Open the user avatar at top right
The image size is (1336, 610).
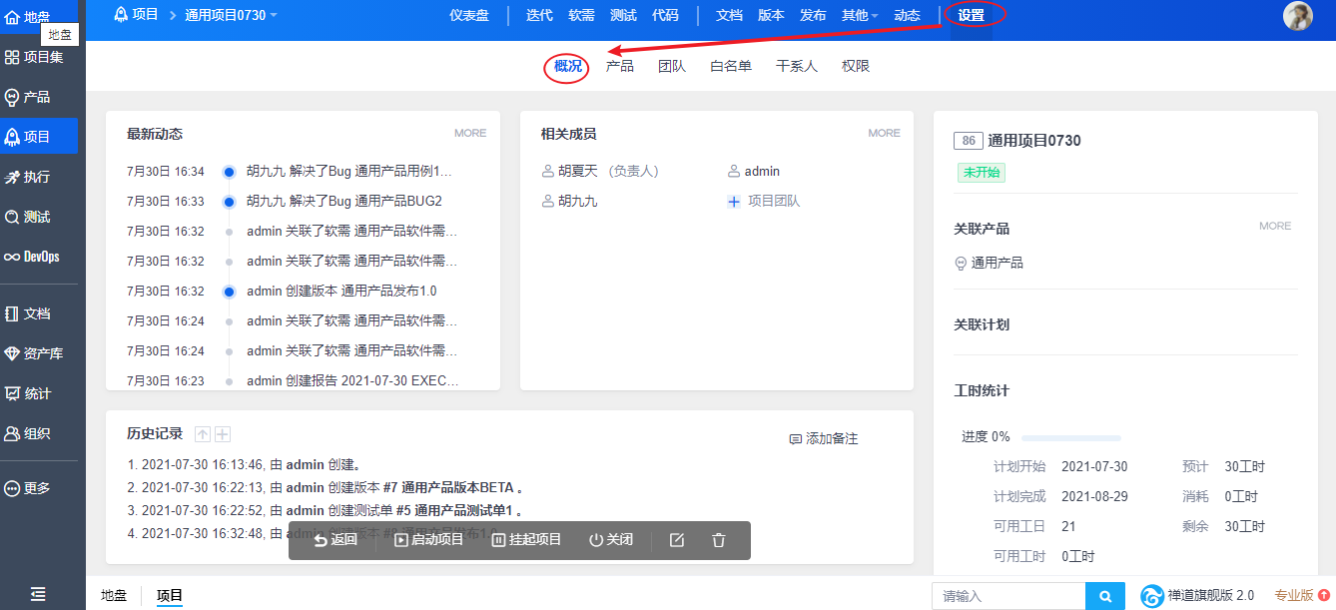[x=1297, y=16]
